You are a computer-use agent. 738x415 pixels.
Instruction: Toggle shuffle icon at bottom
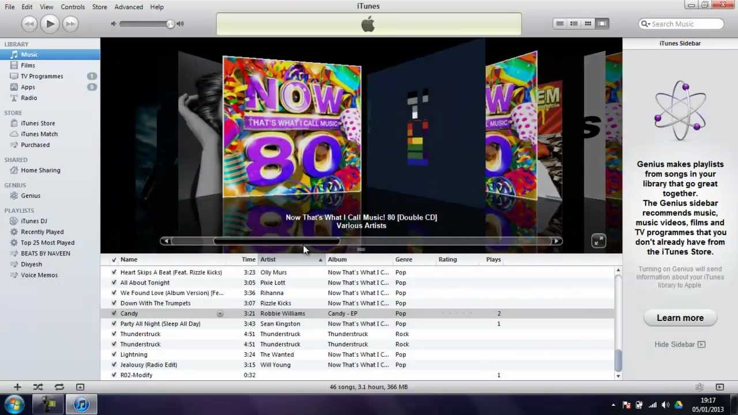point(38,387)
